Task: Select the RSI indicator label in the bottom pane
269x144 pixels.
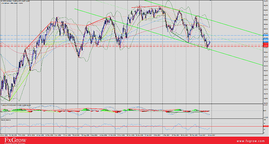Action: tap(6, 120)
